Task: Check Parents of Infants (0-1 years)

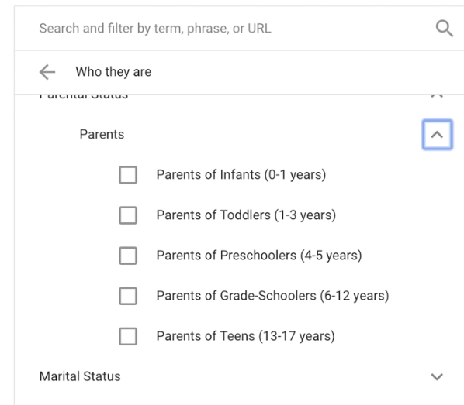Action: [128, 175]
